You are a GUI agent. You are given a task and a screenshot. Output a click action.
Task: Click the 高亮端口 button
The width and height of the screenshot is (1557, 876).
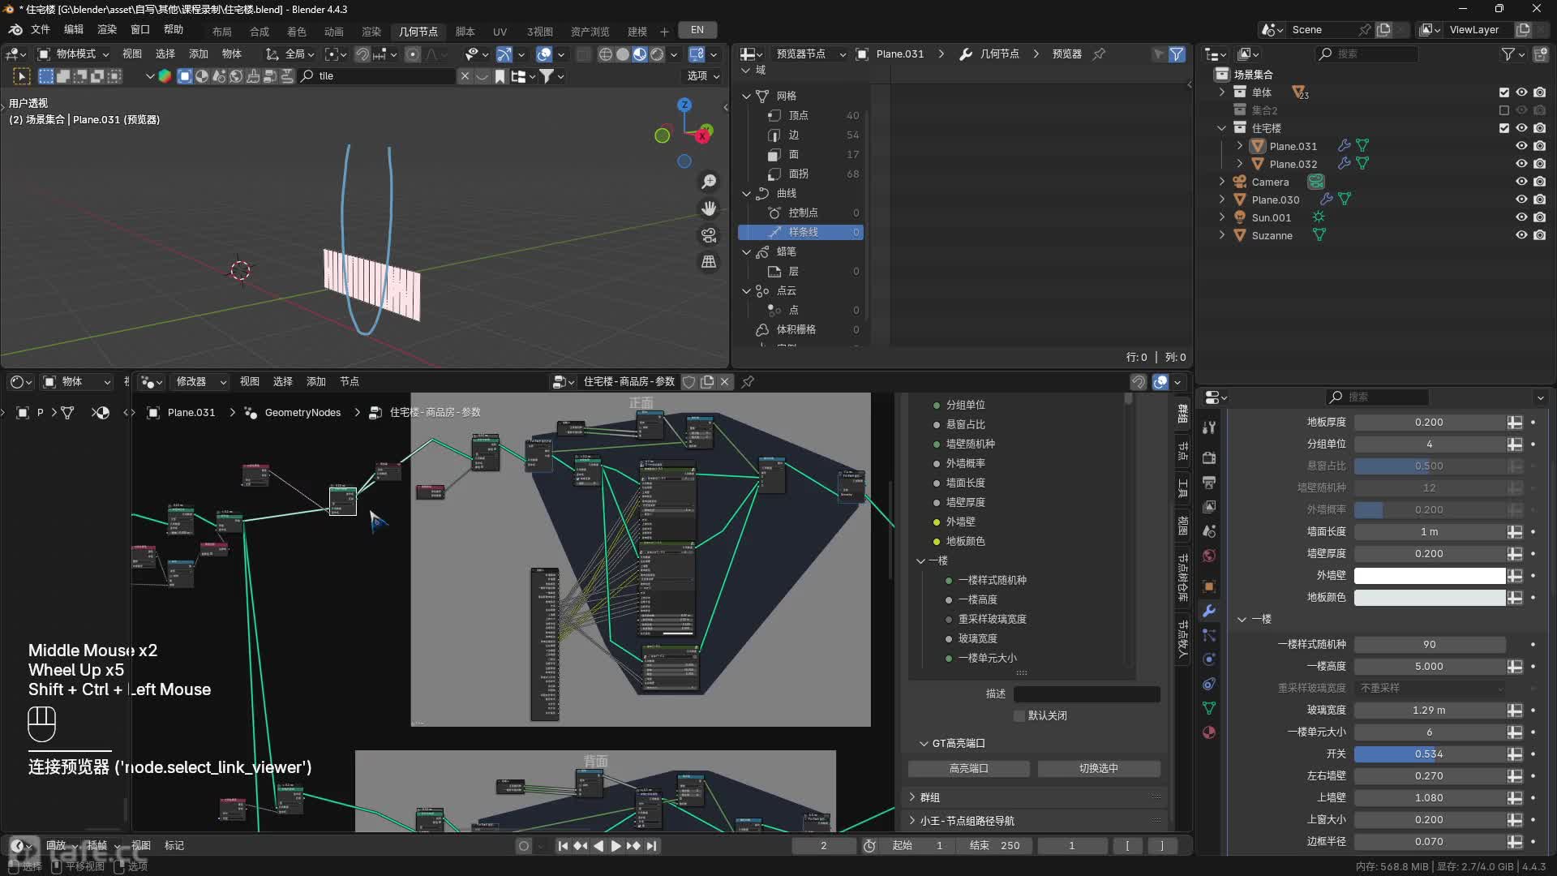[x=968, y=768]
